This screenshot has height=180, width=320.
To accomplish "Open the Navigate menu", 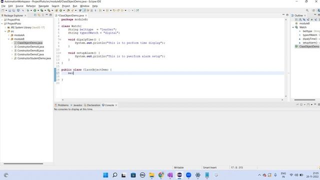I will (43, 6).
